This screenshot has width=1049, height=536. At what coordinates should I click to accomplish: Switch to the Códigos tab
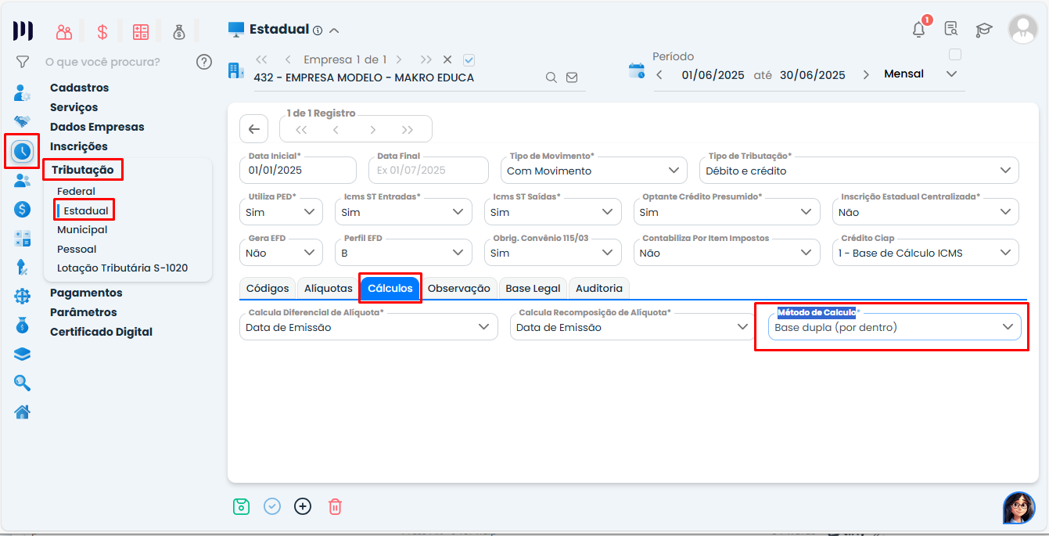point(268,288)
